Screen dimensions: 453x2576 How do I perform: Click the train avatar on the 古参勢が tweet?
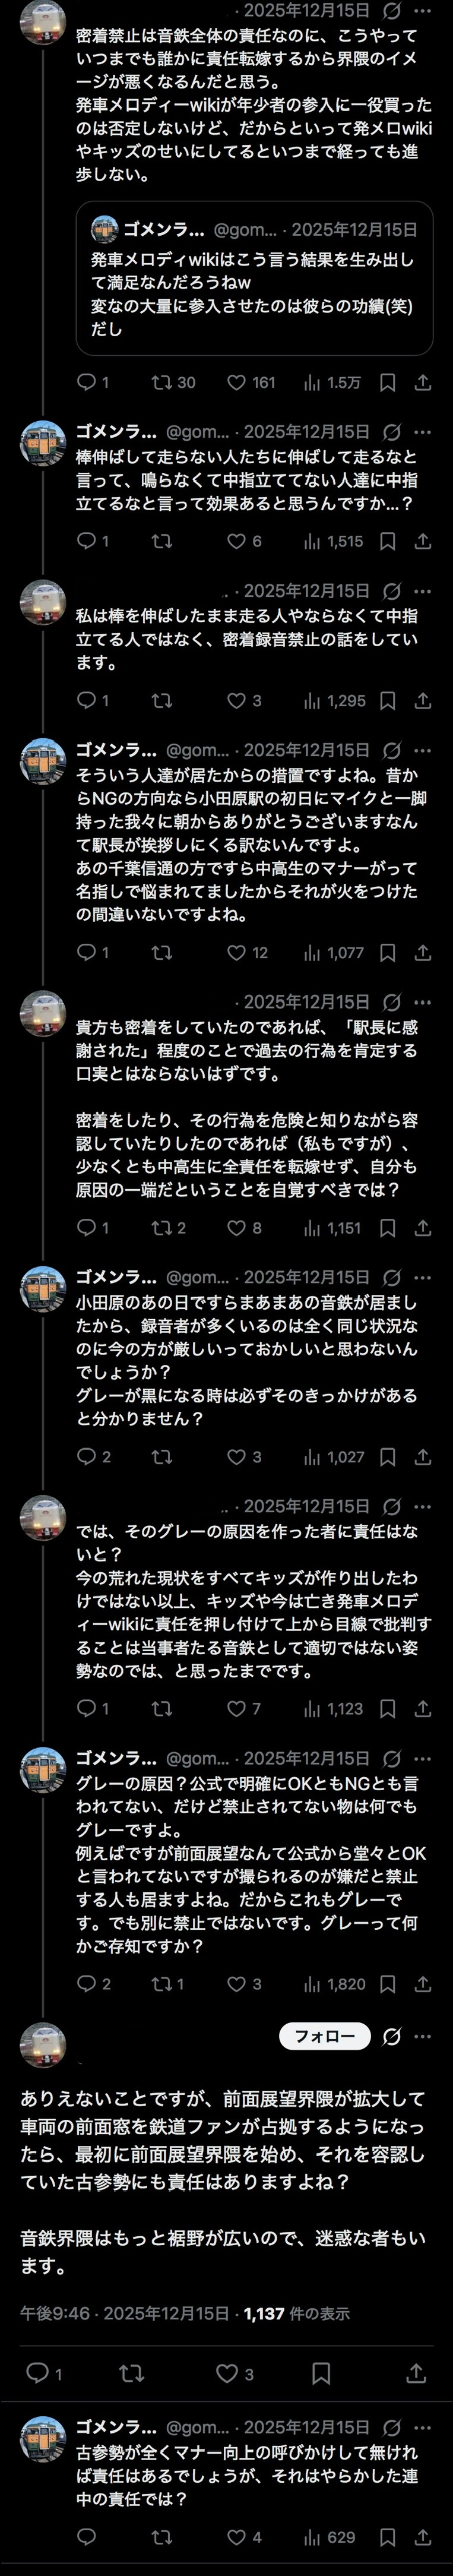click(x=43, y=2438)
